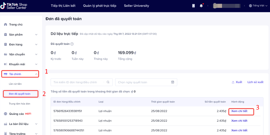Click the Quảng cáo ad icon
Screen dimensions: 270x135
pos(6,114)
